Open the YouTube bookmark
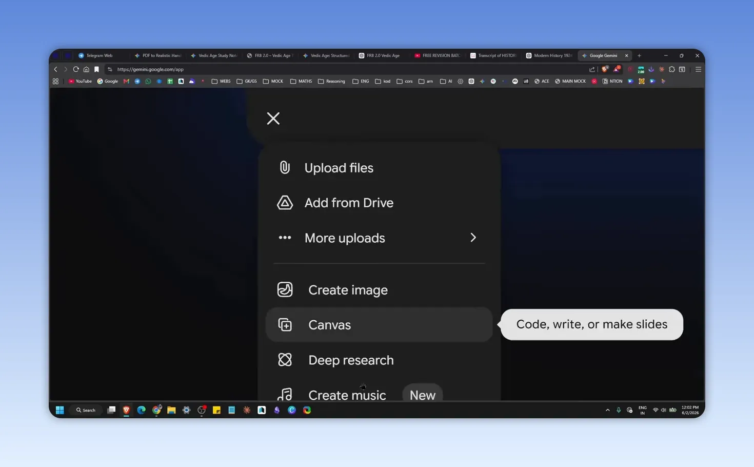The width and height of the screenshot is (754, 467). [80, 81]
